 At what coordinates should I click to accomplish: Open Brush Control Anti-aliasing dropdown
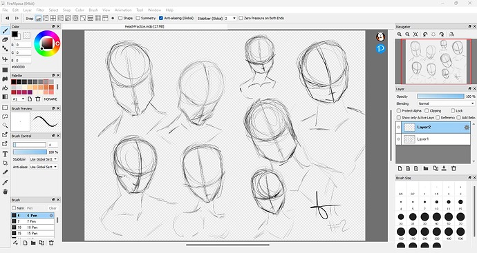pyautogui.click(x=43, y=167)
